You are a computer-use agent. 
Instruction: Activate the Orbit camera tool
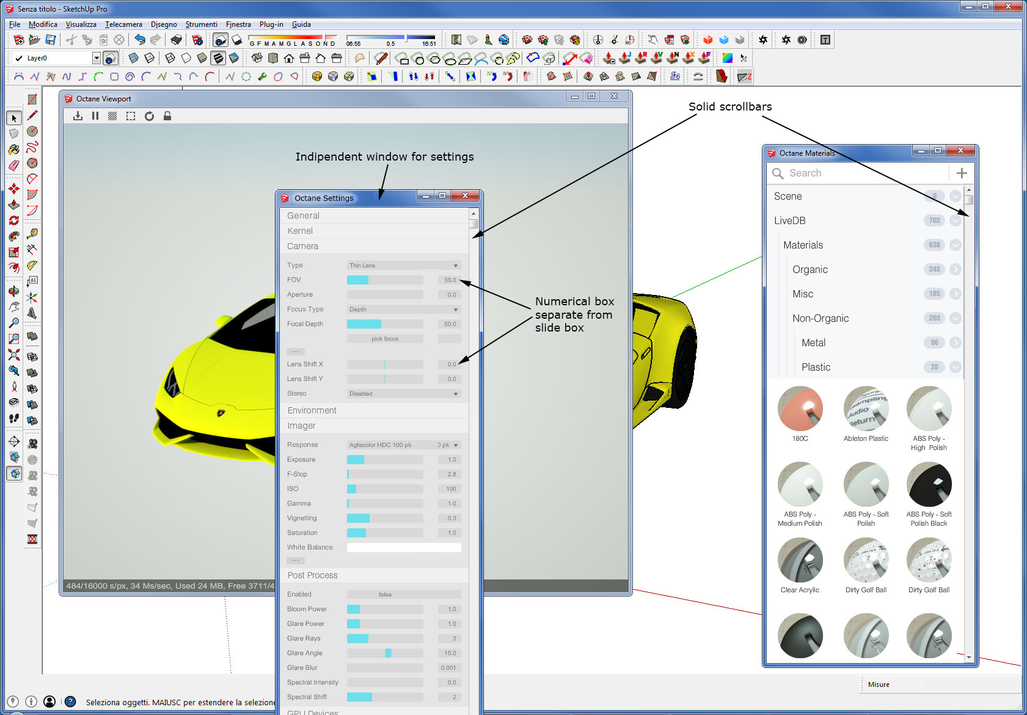click(14, 291)
